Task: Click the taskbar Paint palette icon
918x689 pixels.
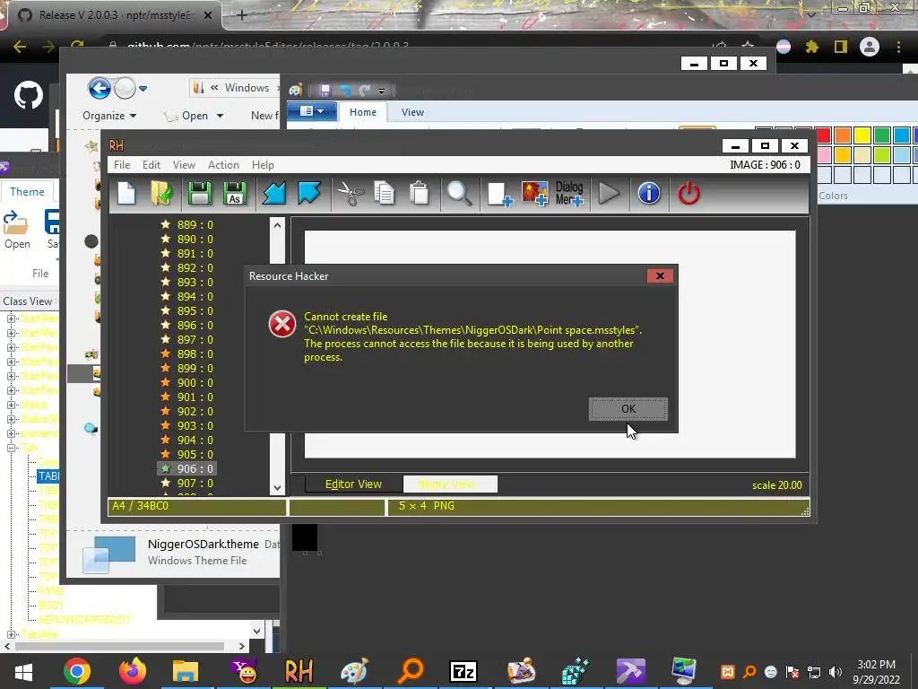Action: [x=354, y=671]
